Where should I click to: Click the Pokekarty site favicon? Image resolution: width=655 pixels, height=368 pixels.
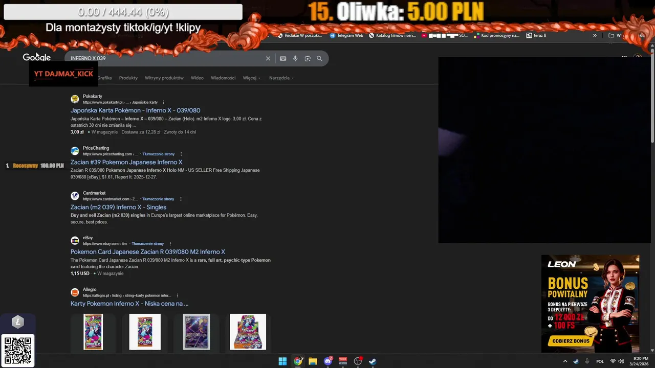[x=75, y=99]
